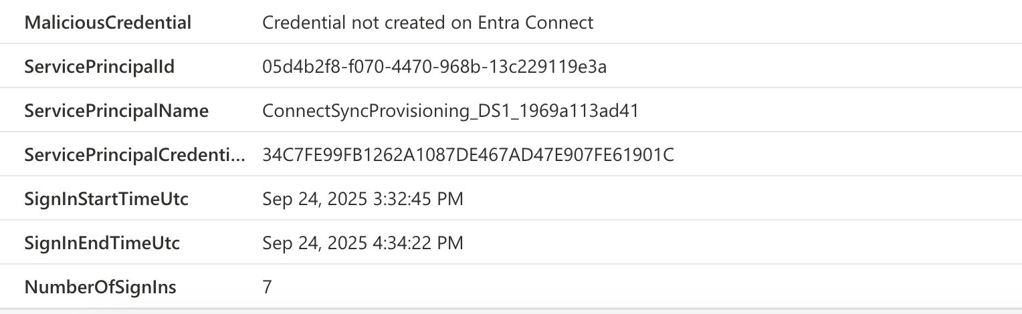Click the blank area of the ServicePrincipalName row

point(829,111)
